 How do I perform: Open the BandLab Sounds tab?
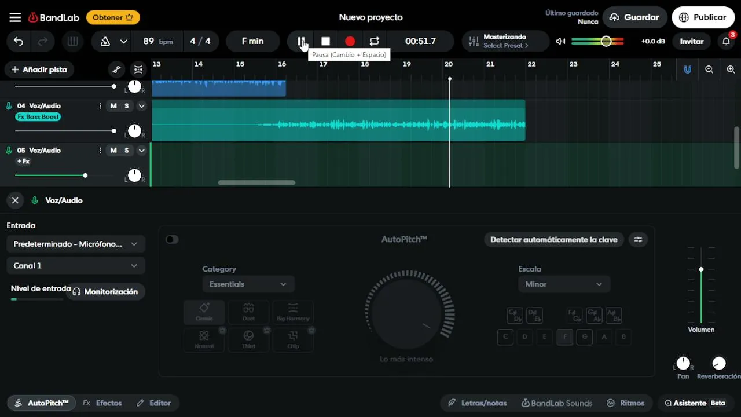[557, 403]
